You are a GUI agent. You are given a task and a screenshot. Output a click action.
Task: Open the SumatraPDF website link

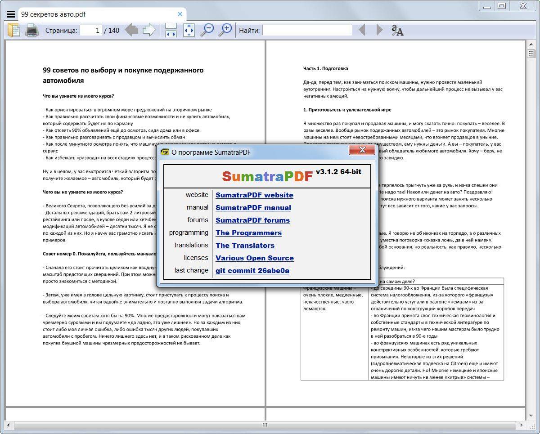[254, 195]
